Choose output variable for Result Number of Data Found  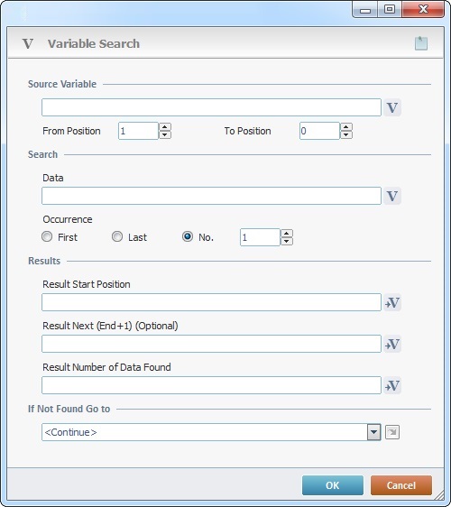[392, 385]
